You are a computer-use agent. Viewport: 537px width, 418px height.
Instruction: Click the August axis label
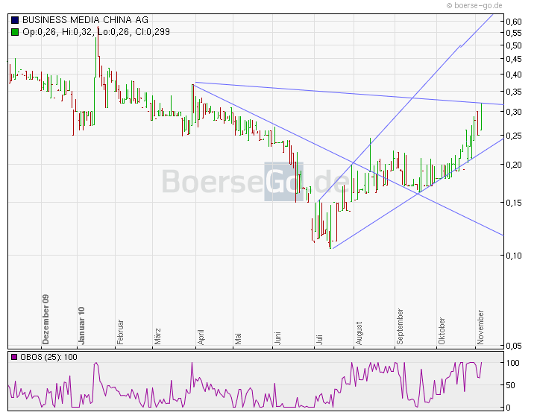pos(359,333)
